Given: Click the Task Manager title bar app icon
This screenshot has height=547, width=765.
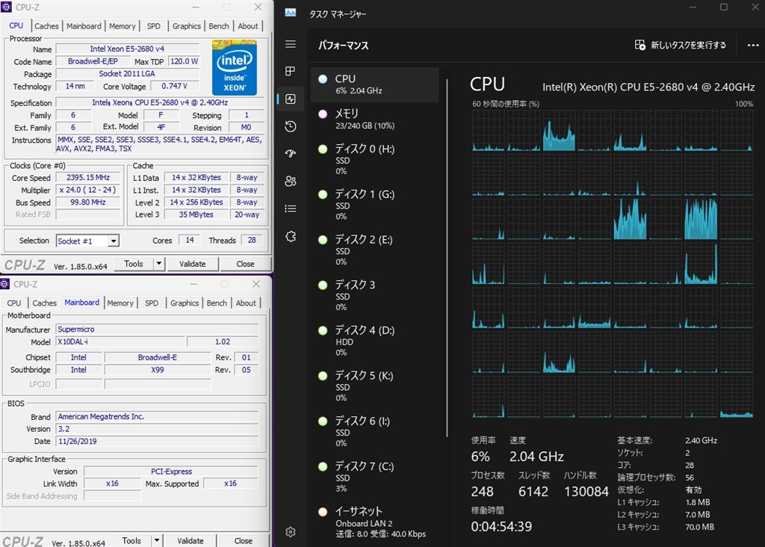Looking at the screenshot, I should 291,13.
